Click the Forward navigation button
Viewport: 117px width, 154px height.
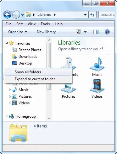click(16, 15)
